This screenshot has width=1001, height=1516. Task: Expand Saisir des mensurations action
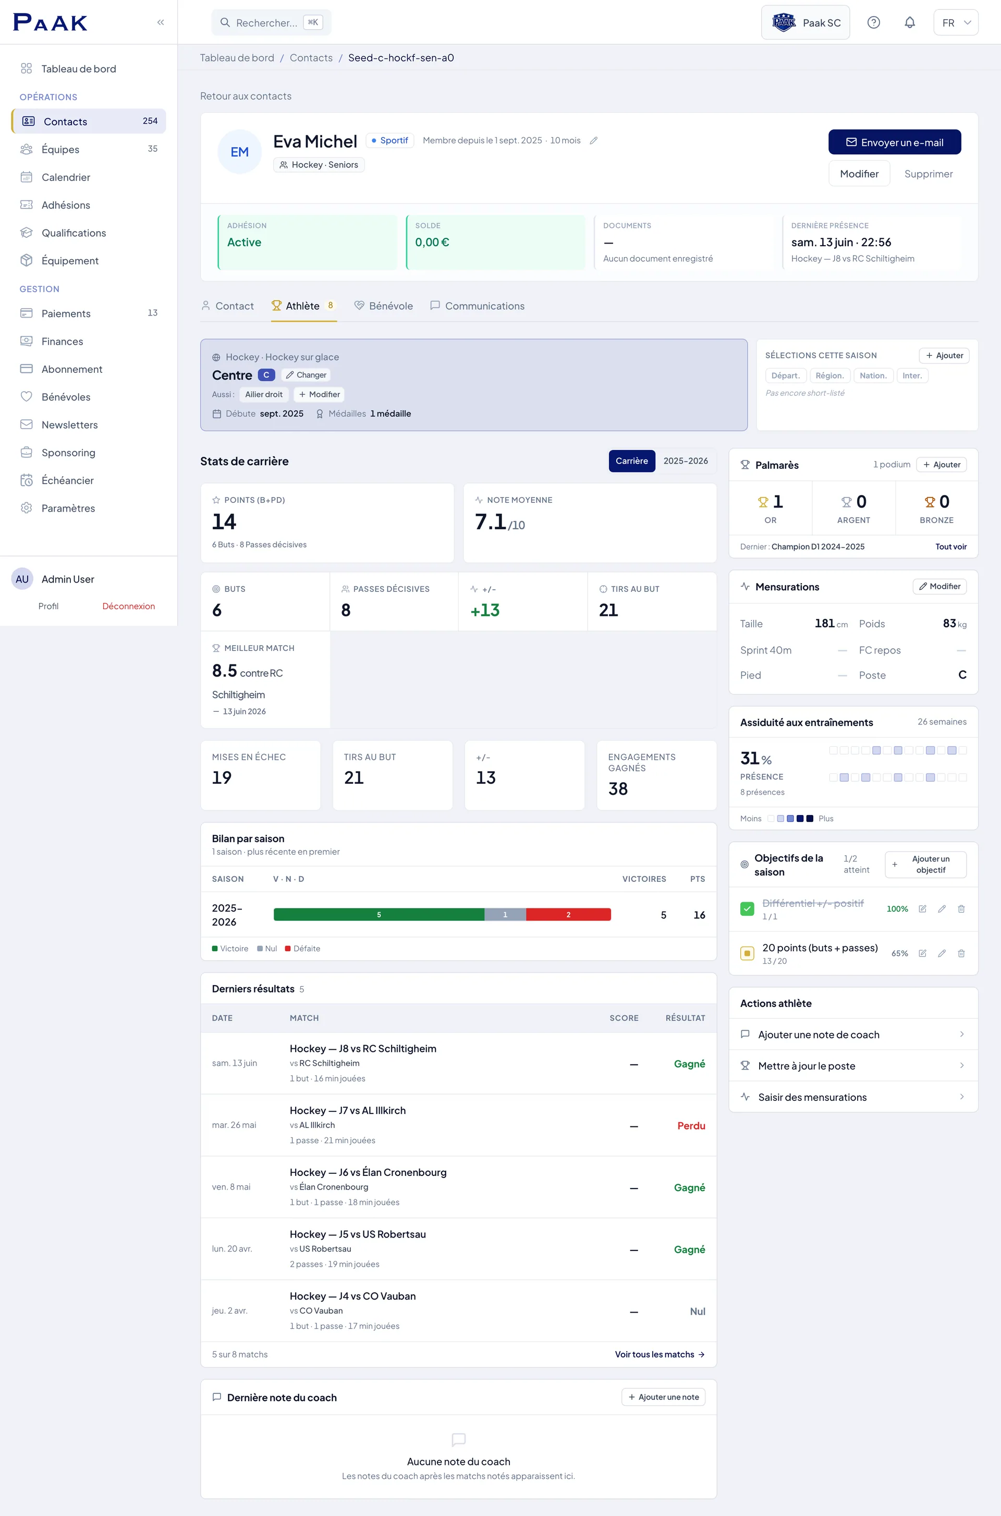click(x=853, y=1097)
